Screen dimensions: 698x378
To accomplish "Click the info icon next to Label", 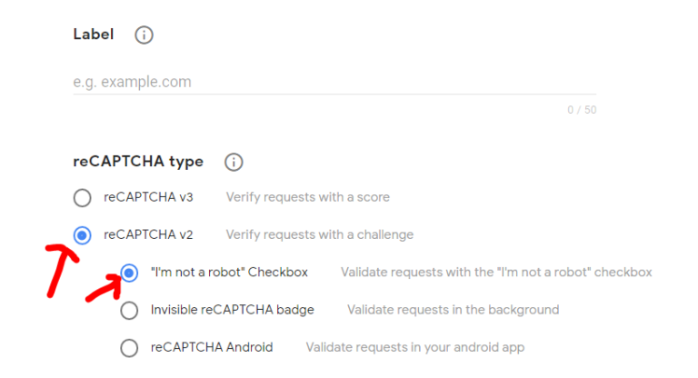I will click(144, 35).
